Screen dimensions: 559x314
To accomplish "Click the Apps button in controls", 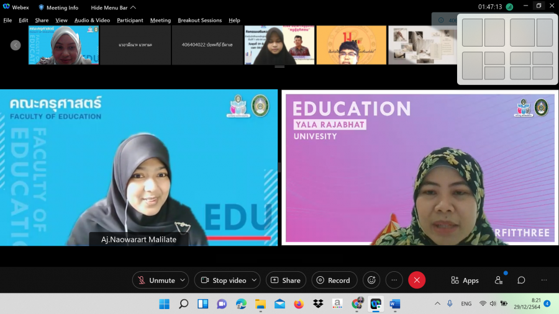I will pos(465,280).
